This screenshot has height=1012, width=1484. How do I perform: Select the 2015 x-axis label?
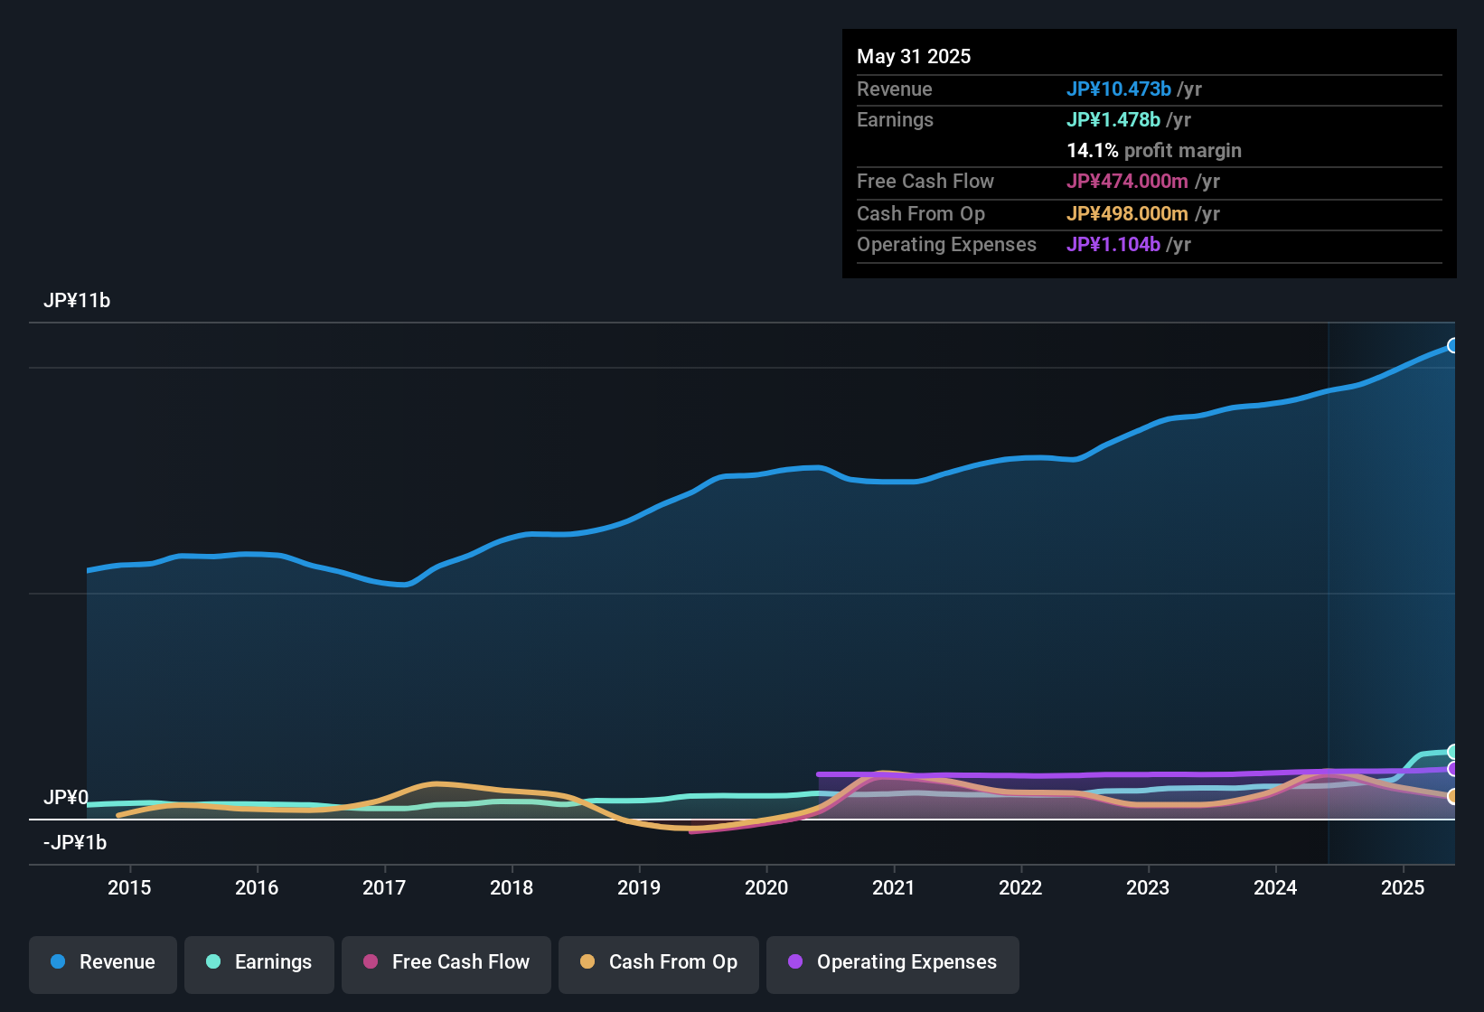coord(129,887)
